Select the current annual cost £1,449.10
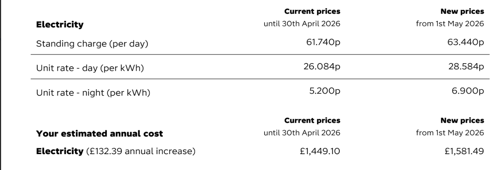 point(320,151)
